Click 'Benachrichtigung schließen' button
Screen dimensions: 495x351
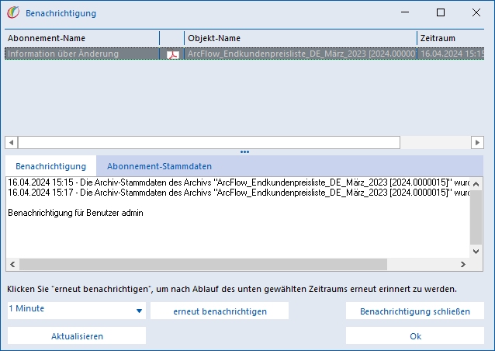pos(415,311)
